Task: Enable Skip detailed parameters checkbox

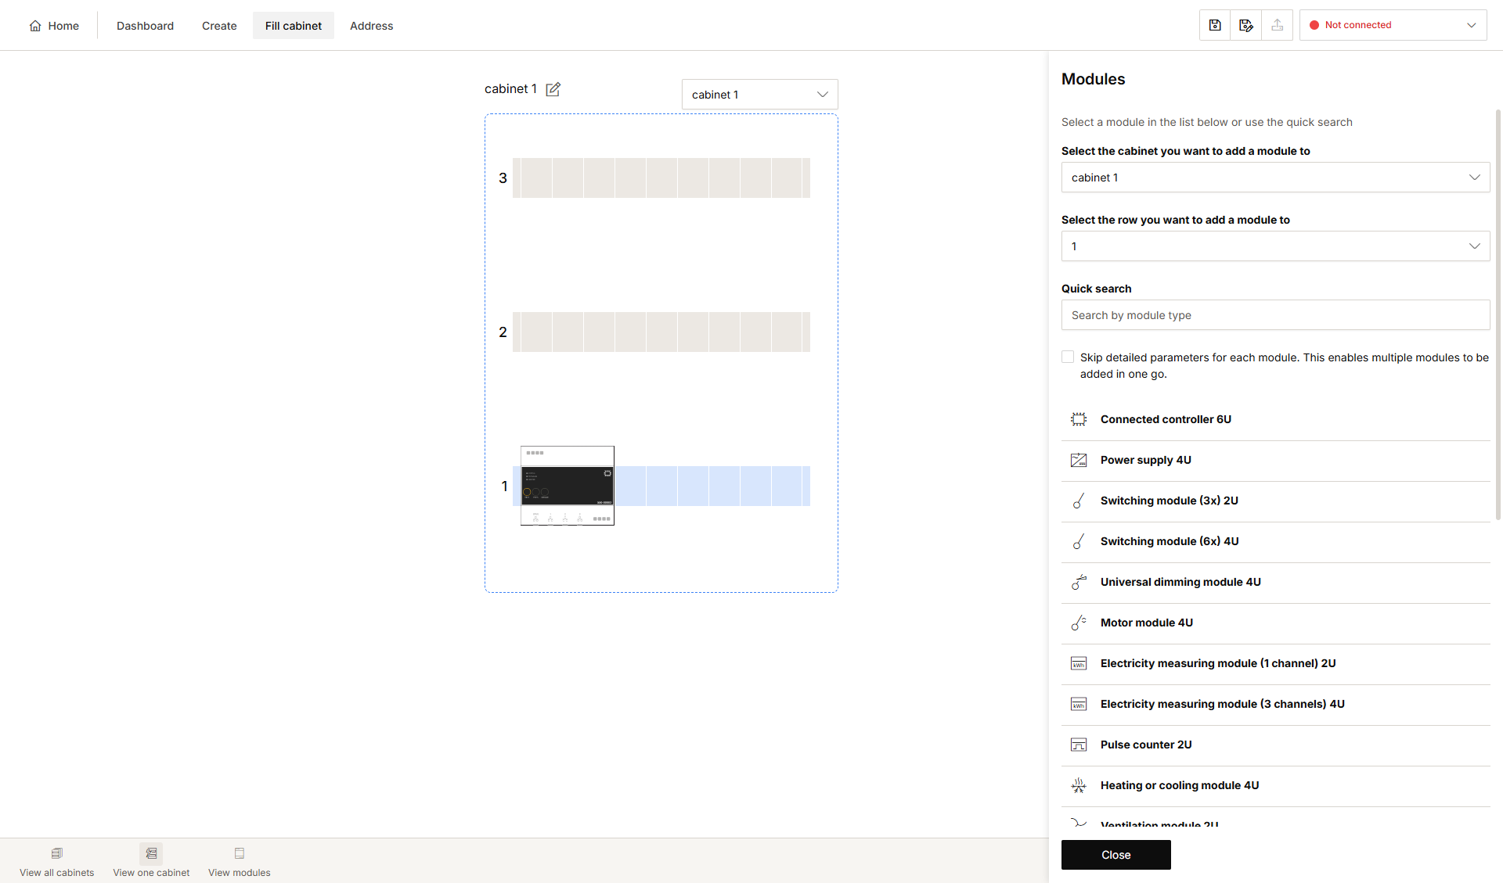Action: [1068, 357]
